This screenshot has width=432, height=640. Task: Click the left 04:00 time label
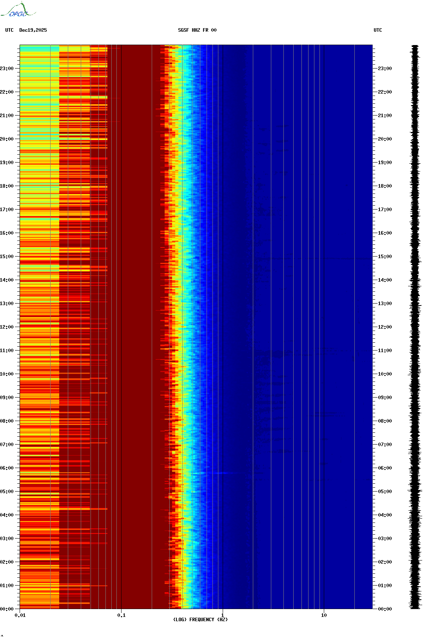(x=7, y=515)
